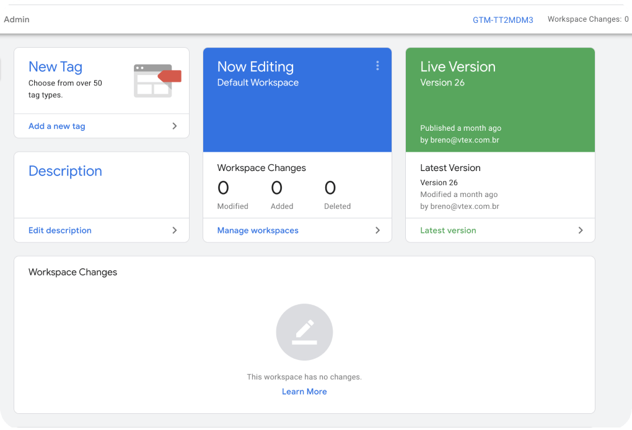Select the Manage workspaces link
Viewport: 632px width, 430px height.
[258, 230]
